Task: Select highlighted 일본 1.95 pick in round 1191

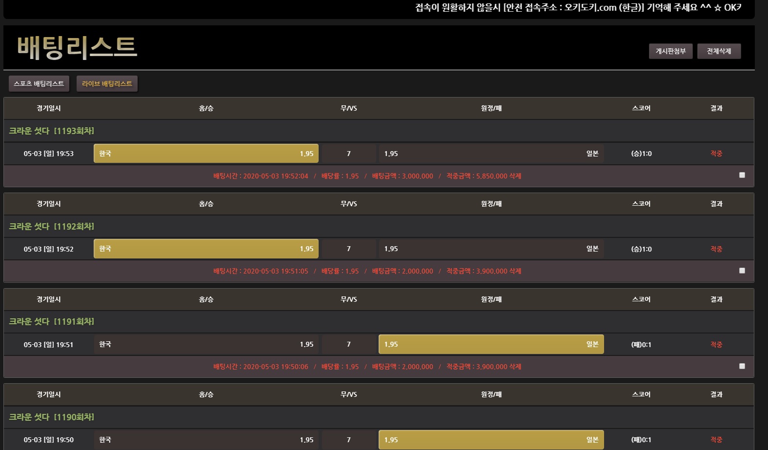Action: 491,344
